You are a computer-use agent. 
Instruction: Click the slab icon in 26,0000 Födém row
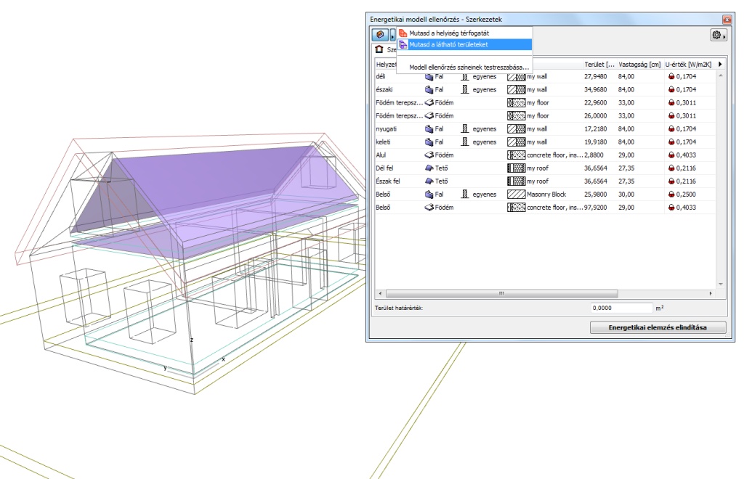(x=429, y=115)
